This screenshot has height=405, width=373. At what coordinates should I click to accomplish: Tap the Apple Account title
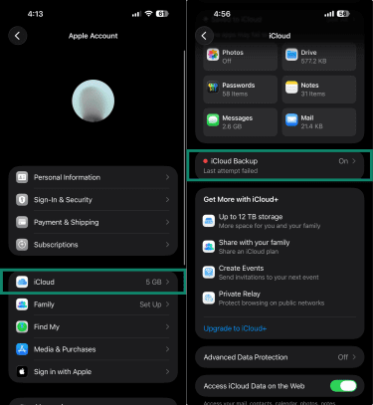(93, 36)
